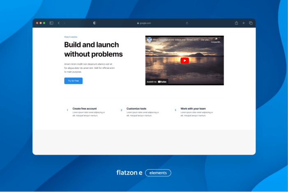Select the 'How it works' label

point(71,37)
